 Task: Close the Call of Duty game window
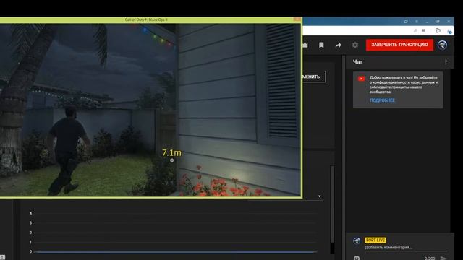pos(297,19)
